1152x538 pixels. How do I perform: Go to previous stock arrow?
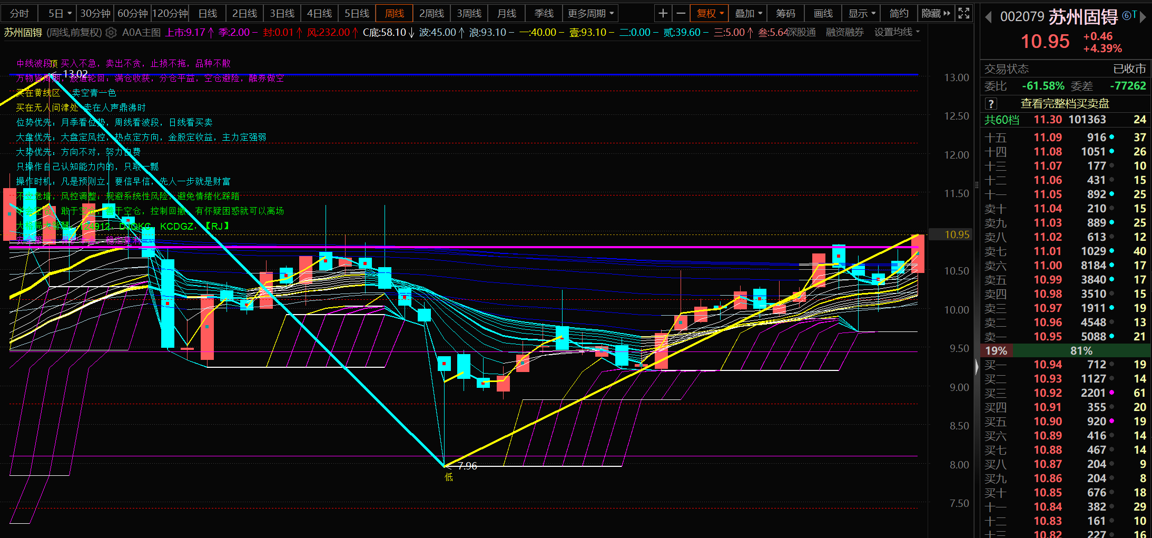pos(988,17)
